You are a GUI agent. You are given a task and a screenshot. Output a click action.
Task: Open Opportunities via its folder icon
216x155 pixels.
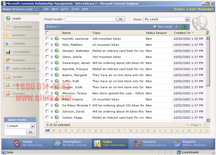(8, 27)
